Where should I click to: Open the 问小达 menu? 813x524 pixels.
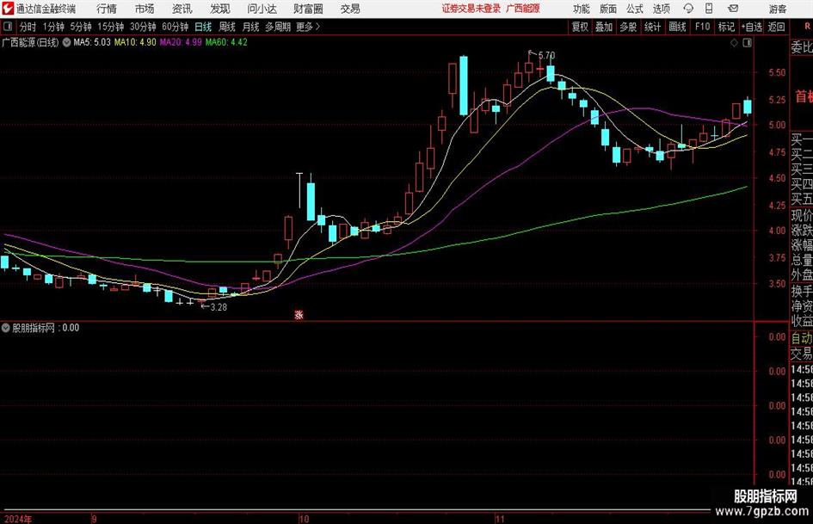(x=262, y=9)
